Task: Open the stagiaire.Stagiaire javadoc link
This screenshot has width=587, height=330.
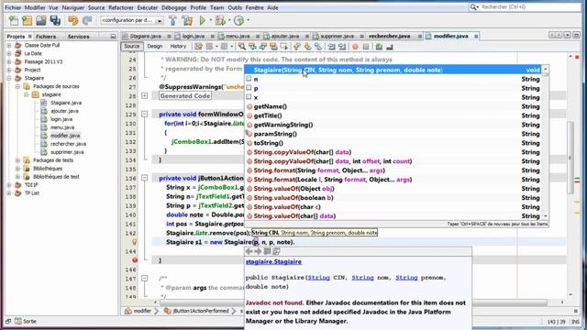Action: 273,262
